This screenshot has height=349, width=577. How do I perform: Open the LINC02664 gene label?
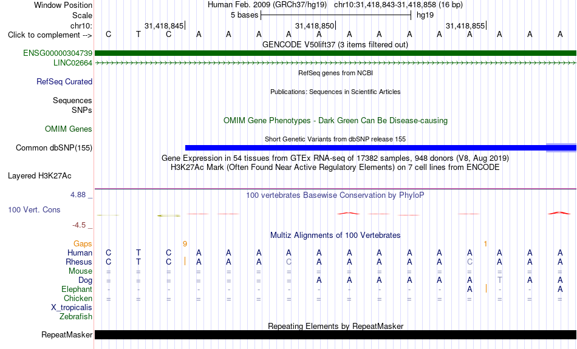pyautogui.click(x=73, y=63)
